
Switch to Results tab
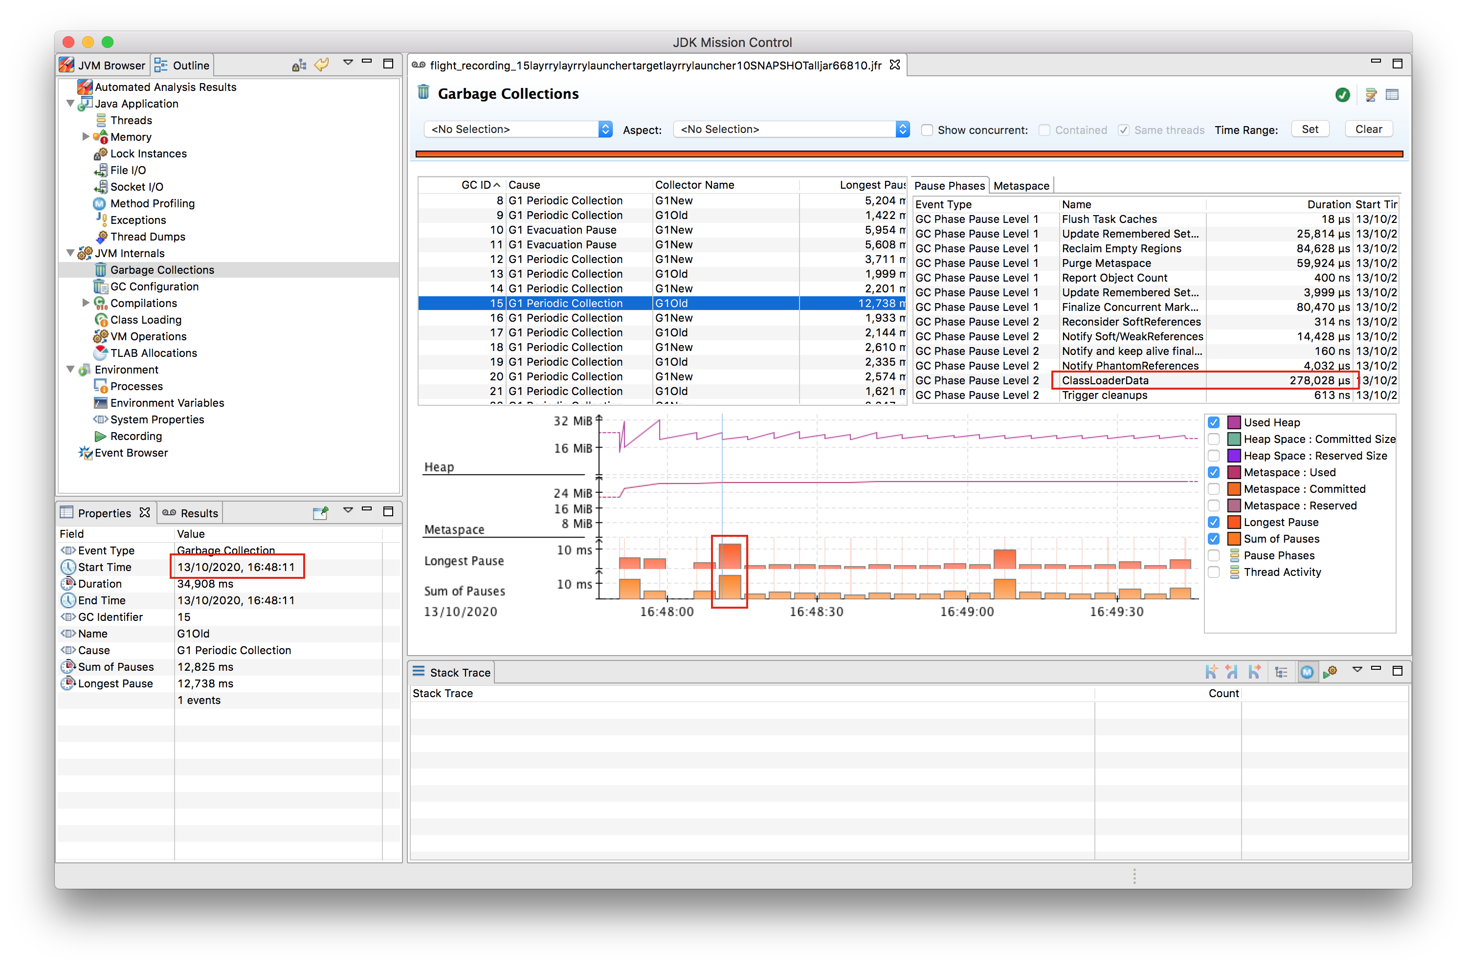(x=190, y=513)
